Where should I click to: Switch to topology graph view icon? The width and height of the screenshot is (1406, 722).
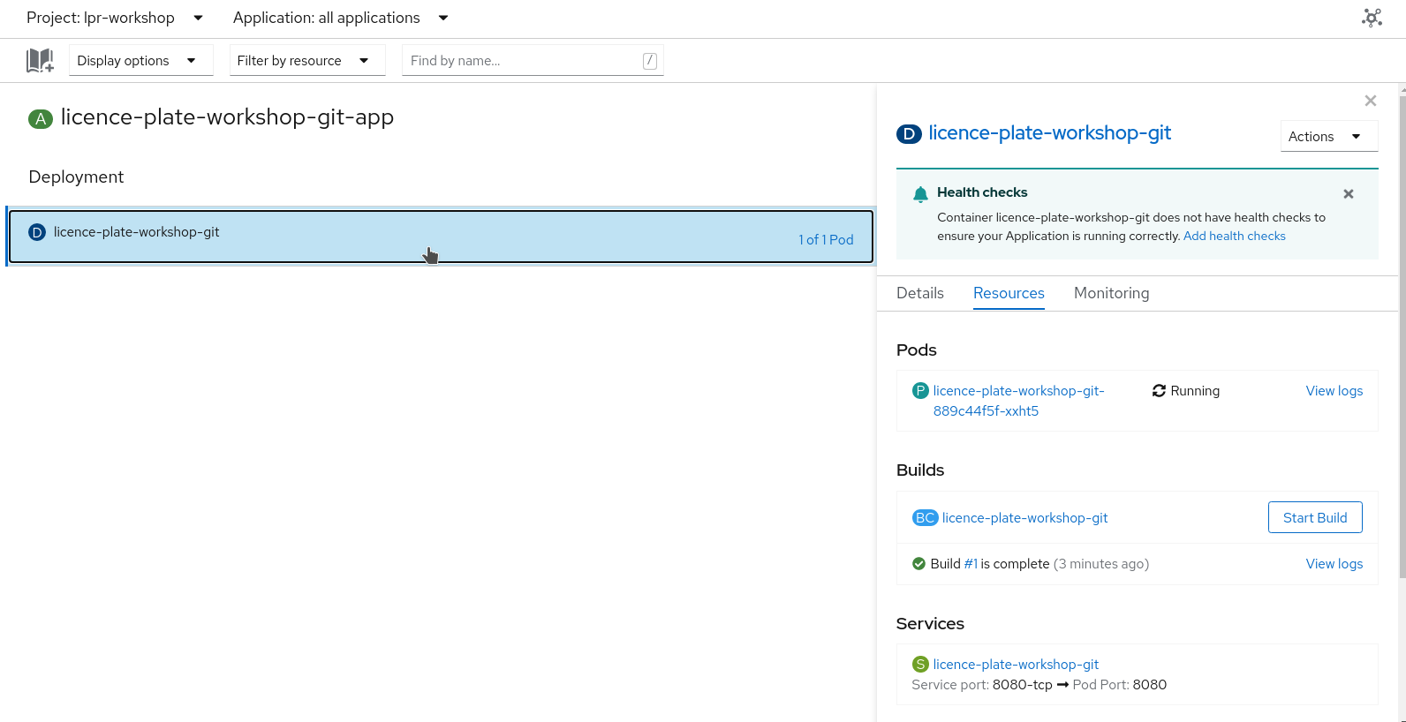(x=1372, y=18)
